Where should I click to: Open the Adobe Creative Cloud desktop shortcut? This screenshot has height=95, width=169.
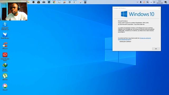5,56
